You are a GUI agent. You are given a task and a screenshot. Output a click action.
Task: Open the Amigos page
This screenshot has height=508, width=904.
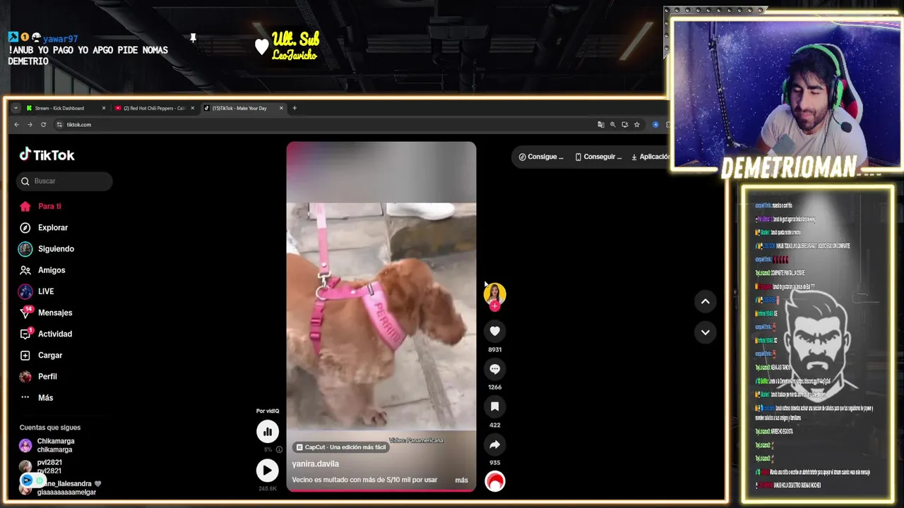52,270
